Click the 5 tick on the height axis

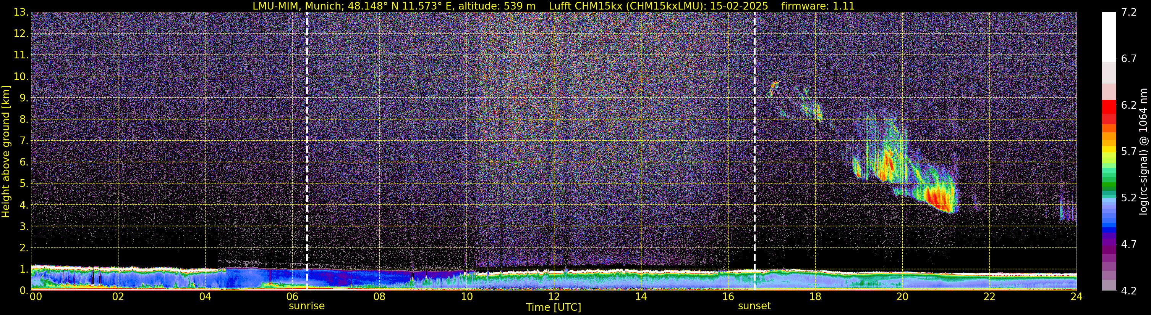(x=23, y=184)
